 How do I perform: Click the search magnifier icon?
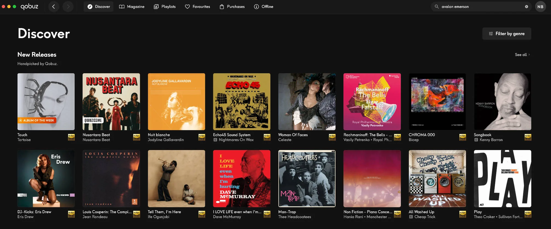click(x=437, y=7)
